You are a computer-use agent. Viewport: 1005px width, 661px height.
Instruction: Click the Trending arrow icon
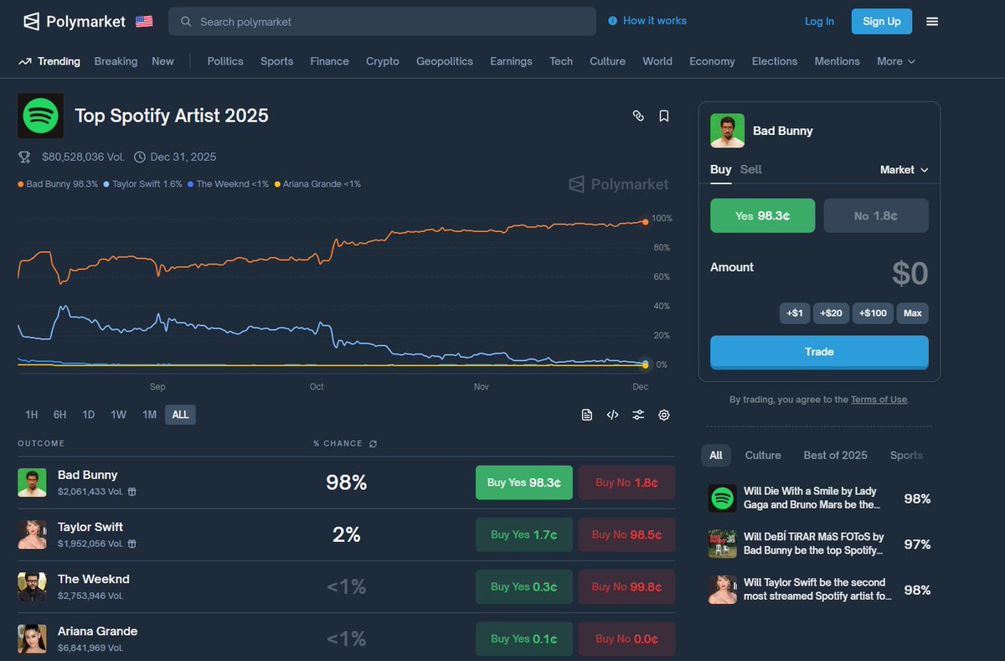25,61
